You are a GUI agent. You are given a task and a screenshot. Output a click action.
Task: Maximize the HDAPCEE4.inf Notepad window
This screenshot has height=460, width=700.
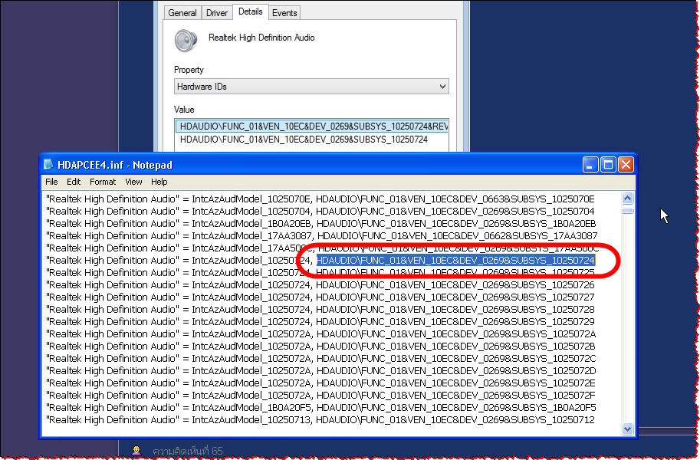coord(608,165)
